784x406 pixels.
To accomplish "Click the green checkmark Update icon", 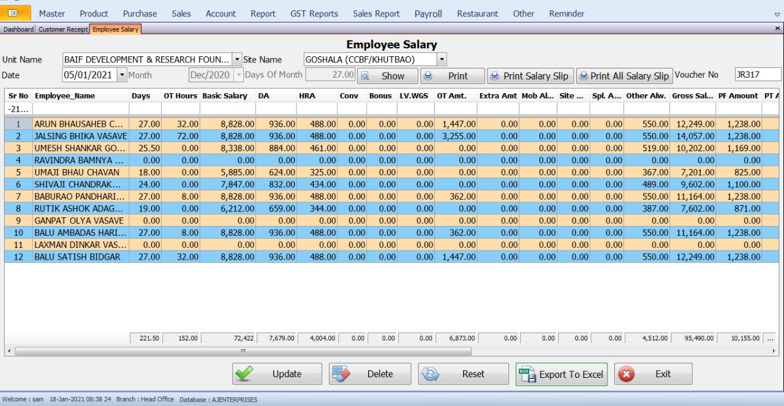I will point(244,374).
